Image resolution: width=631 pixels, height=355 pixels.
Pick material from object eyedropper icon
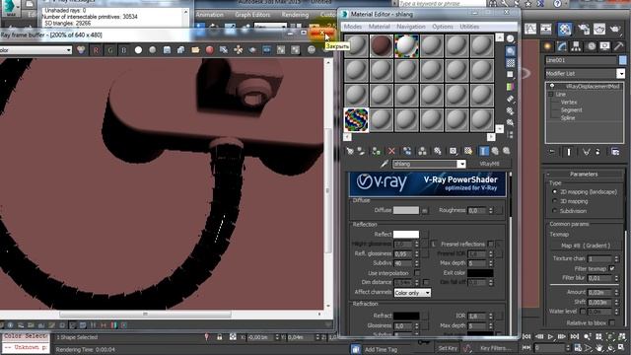[x=385, y=164]
